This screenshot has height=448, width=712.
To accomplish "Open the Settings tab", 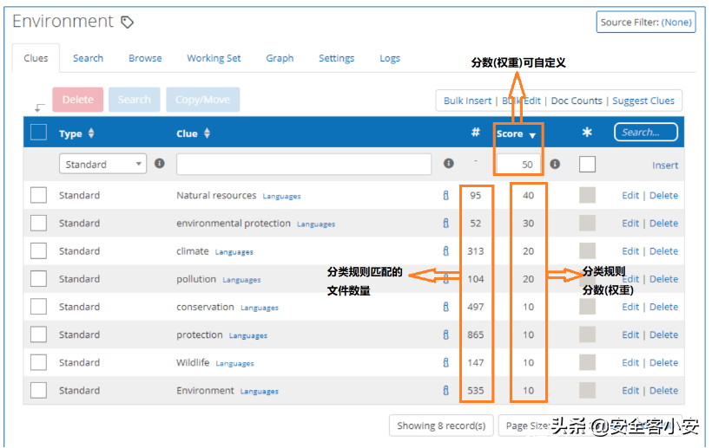I will tap(337, 58).
